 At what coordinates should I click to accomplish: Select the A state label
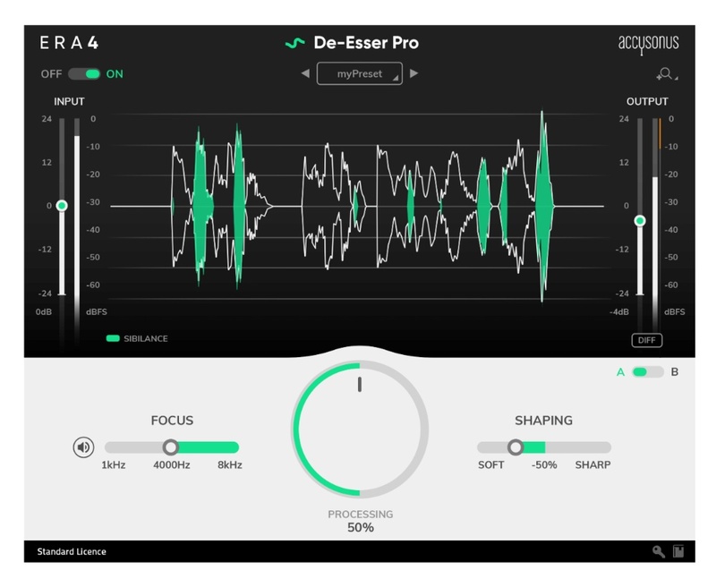[x=620, y=372]
